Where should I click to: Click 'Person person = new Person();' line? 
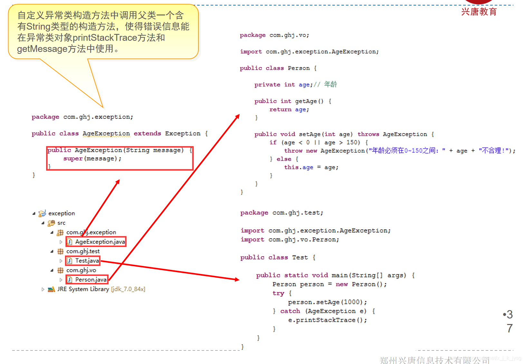pos(329,284)
